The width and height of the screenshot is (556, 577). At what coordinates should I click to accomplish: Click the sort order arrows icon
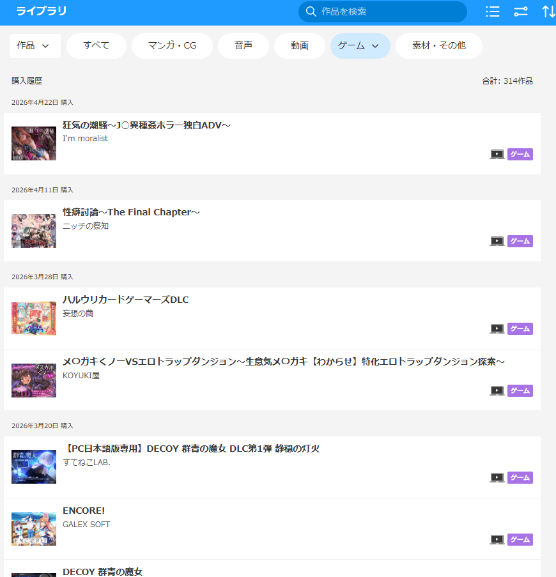click(x=548, y=12)
